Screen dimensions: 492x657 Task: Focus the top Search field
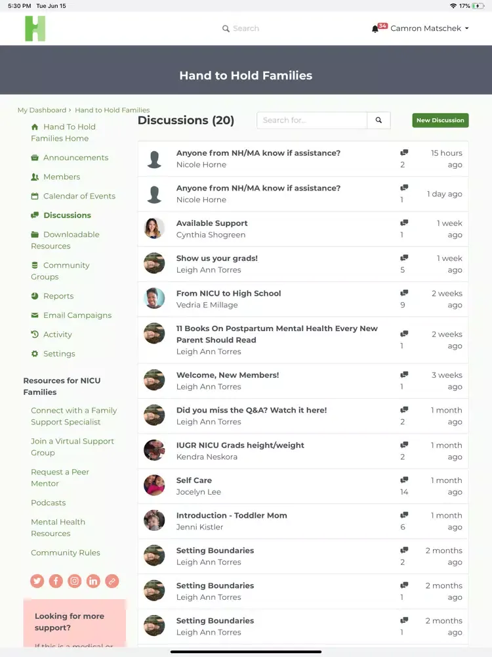point(246,28)
